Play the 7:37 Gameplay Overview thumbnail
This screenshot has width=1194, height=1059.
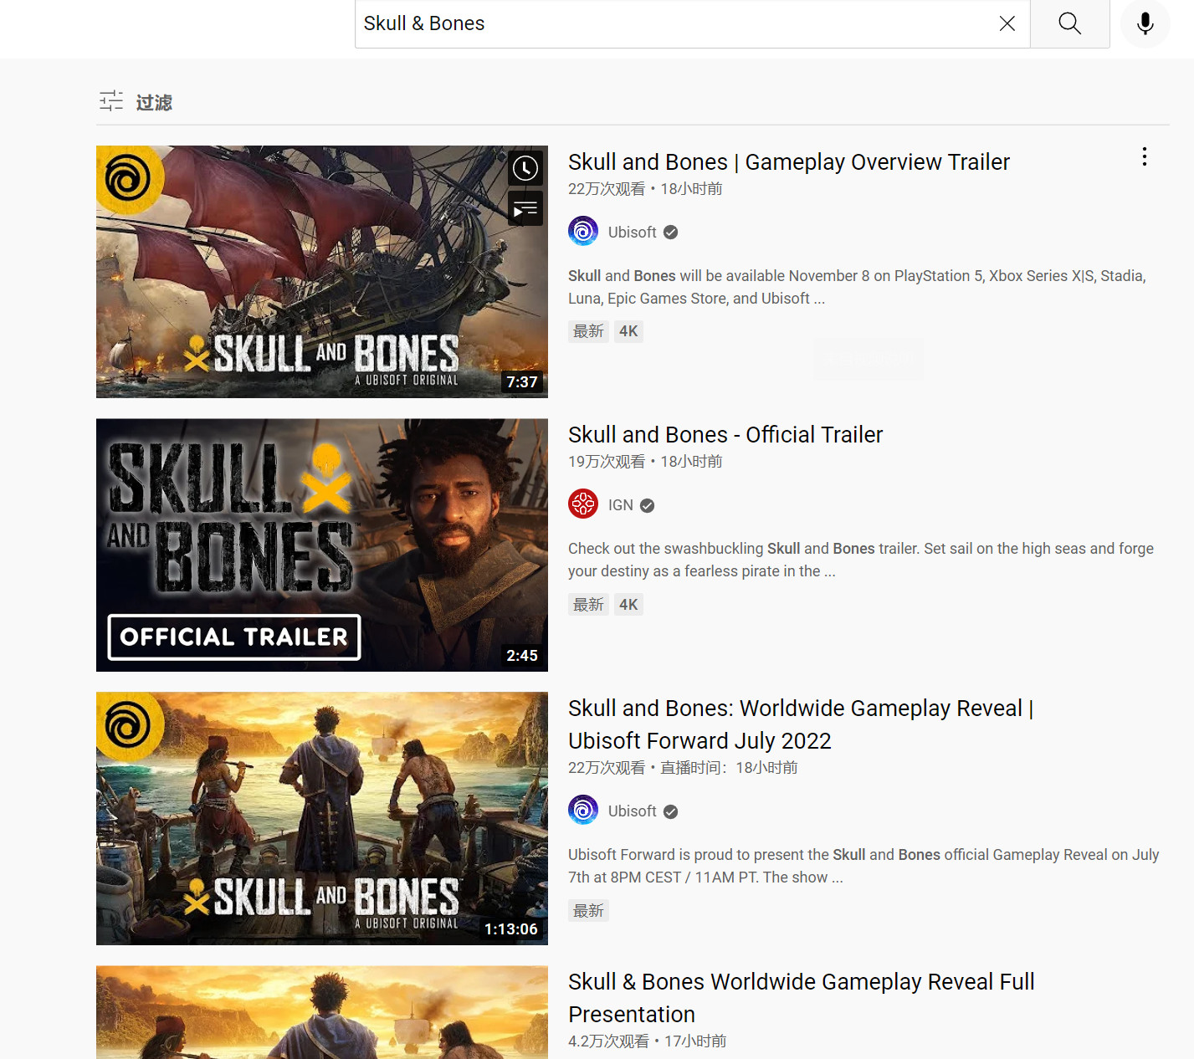[321, 272]
